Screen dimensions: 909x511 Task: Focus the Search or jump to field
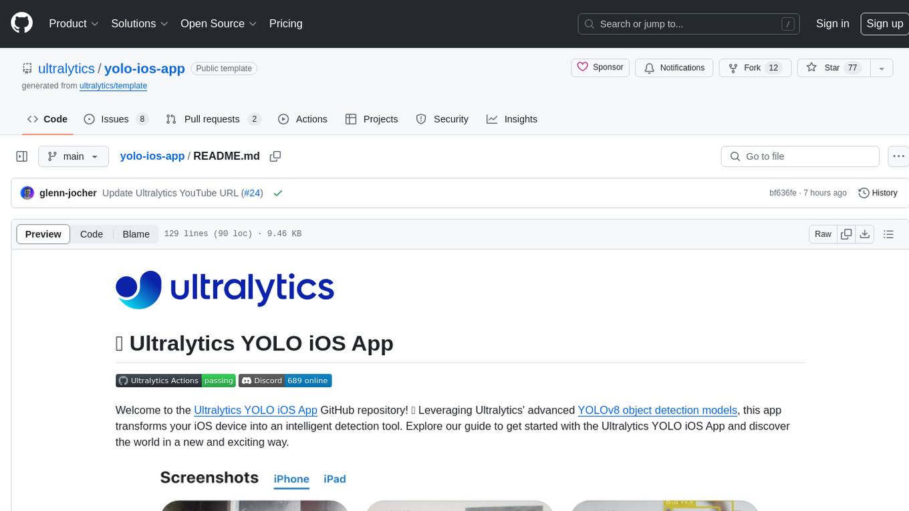click(x=690, y=24)
